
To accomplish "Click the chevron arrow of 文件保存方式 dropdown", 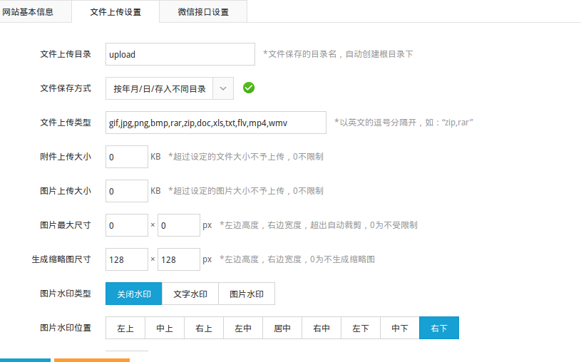I will [223, 88].
